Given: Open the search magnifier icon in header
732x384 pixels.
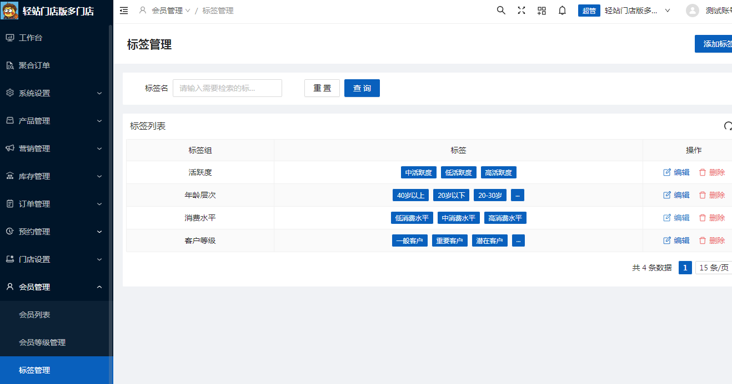Looking at the screenshot, I should tap(501, 11).
